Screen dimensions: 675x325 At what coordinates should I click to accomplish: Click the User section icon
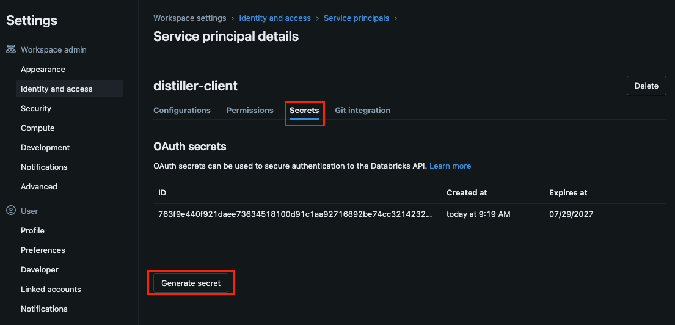[11, 211]
